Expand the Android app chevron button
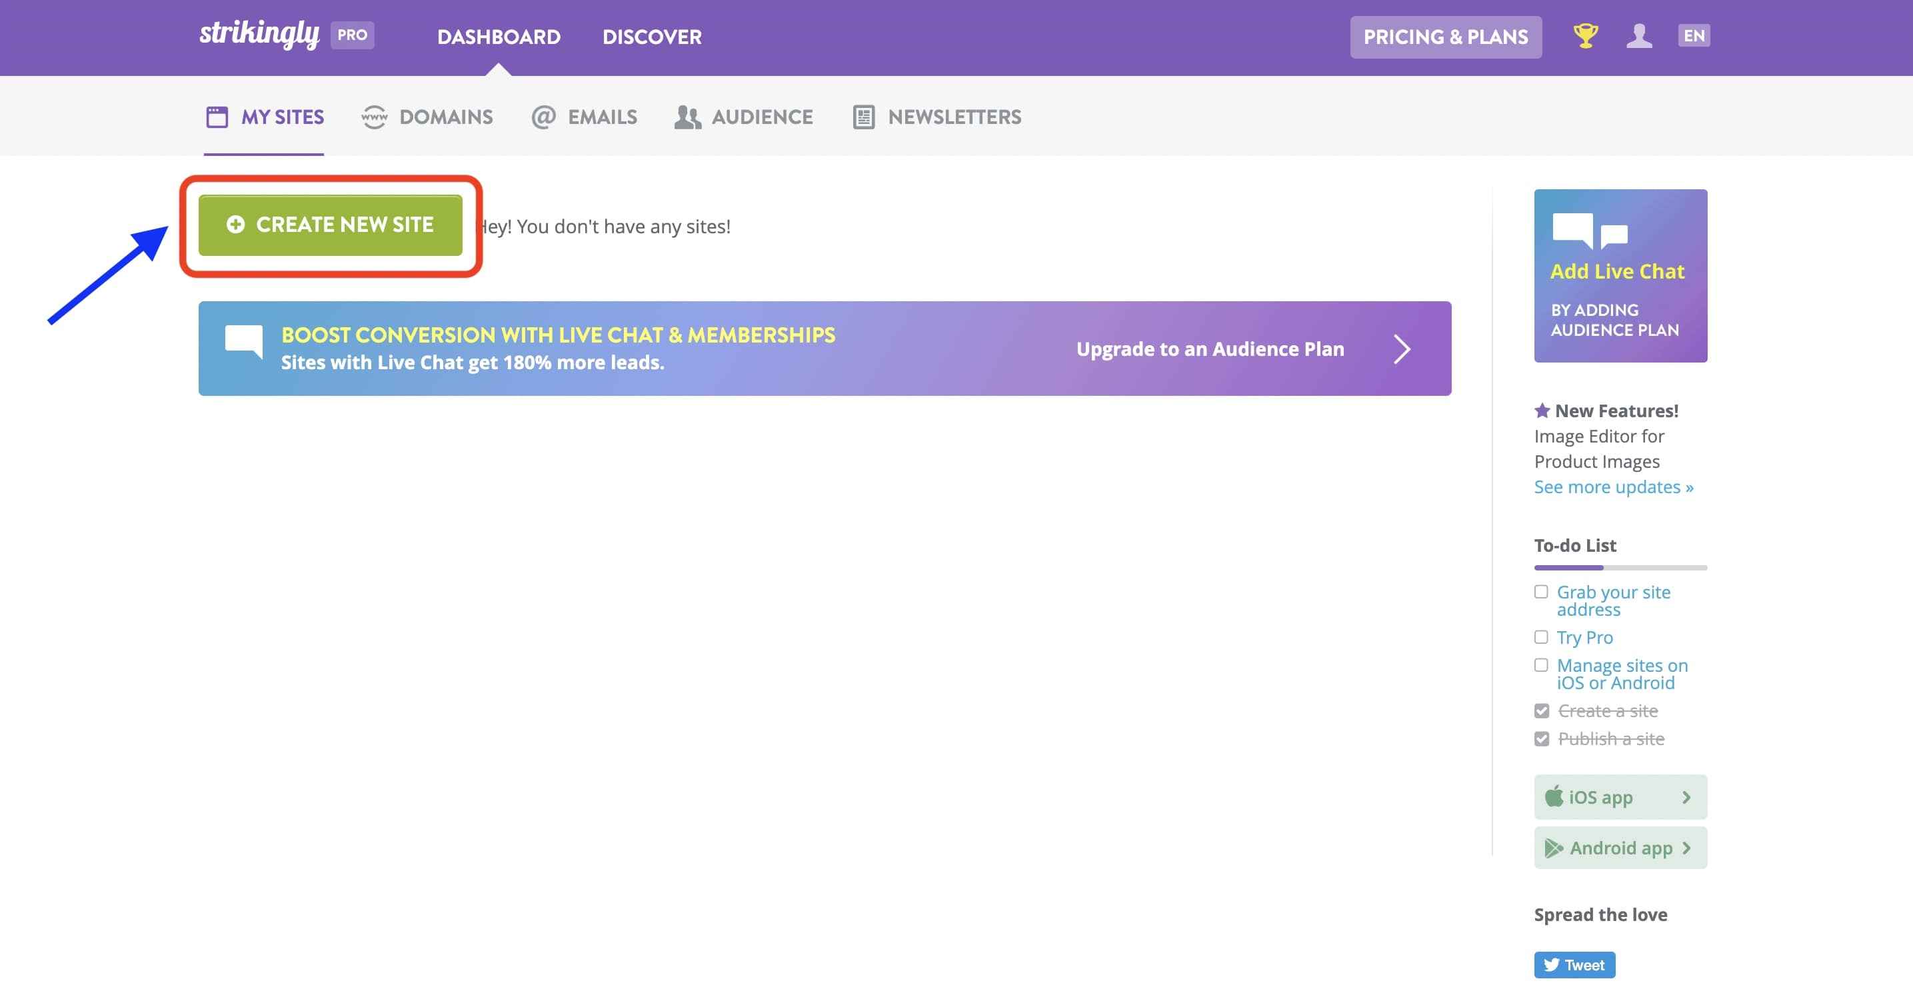The height and width of the screenshot is (1005, 1913). (x=1686, y=848)
